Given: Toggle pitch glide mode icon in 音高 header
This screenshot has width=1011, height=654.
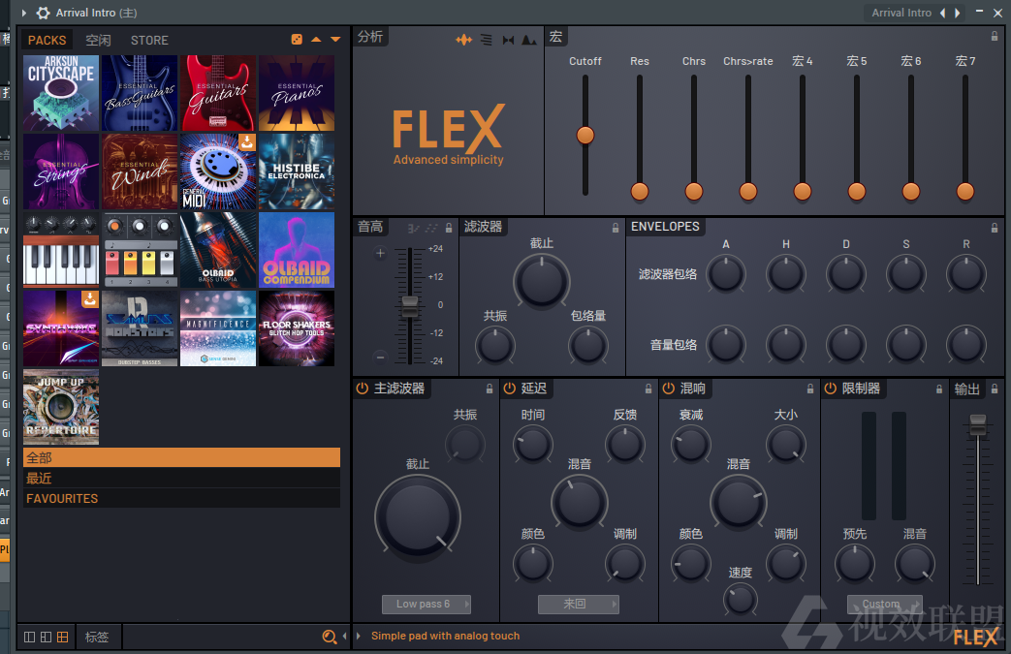Looking at the screenshot, I should (x=413, y=228).
